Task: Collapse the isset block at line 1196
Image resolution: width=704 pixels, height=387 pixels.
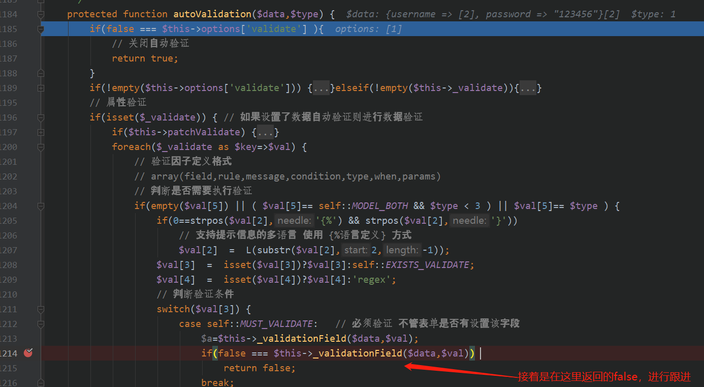Action: (41, 117)
